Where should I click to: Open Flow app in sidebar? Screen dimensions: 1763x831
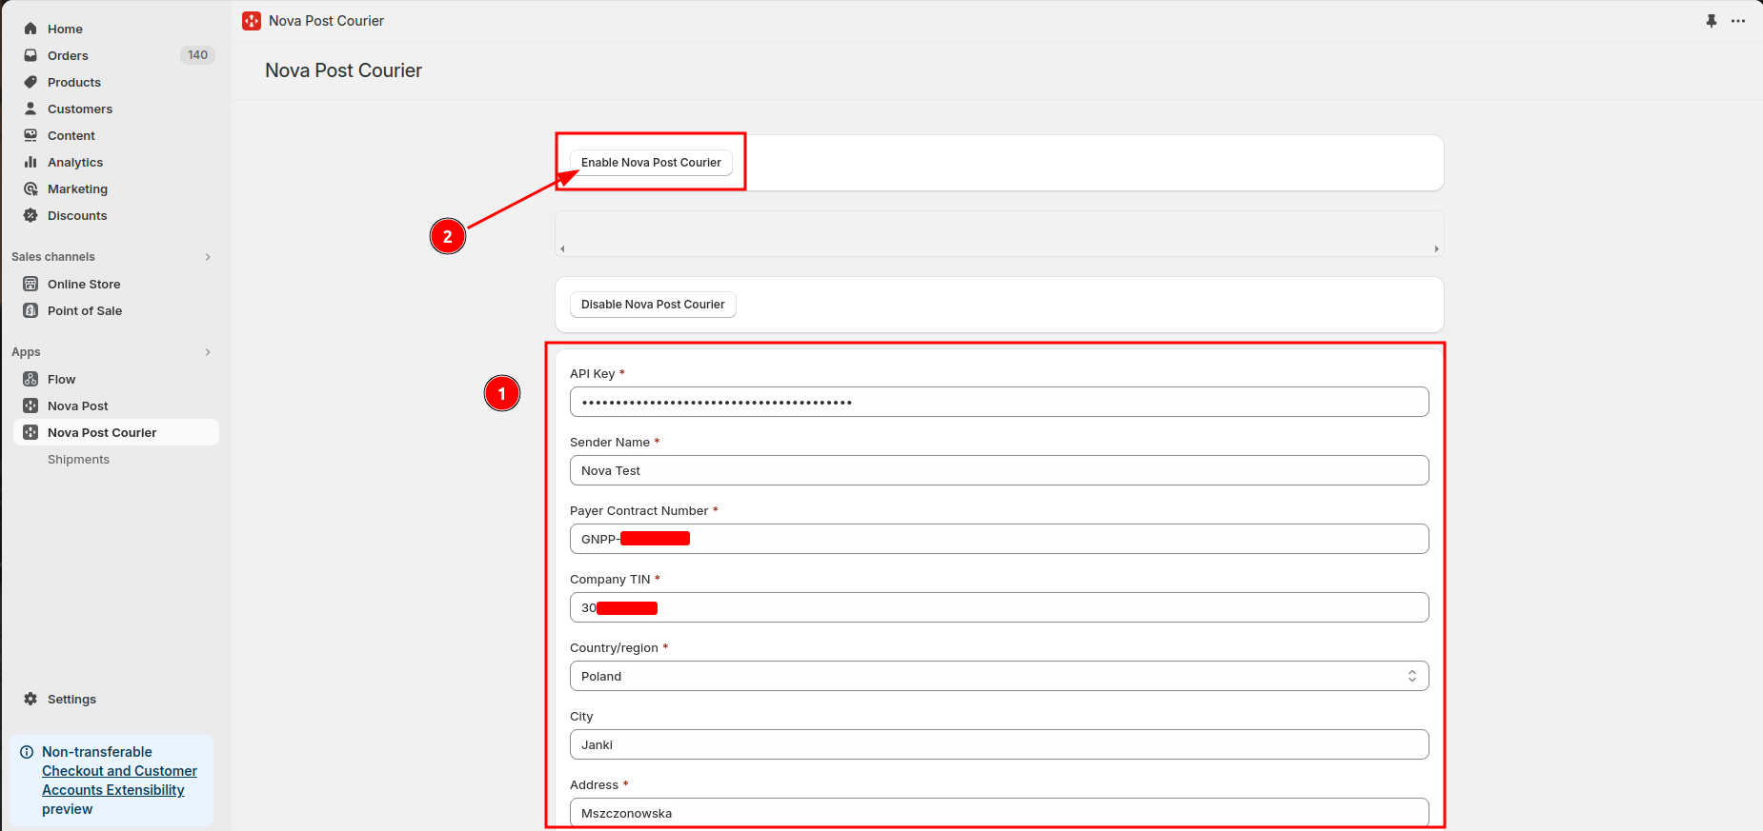tap(61, 379)
